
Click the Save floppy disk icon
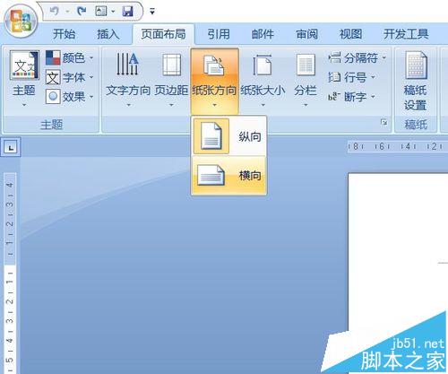(128, 12)
